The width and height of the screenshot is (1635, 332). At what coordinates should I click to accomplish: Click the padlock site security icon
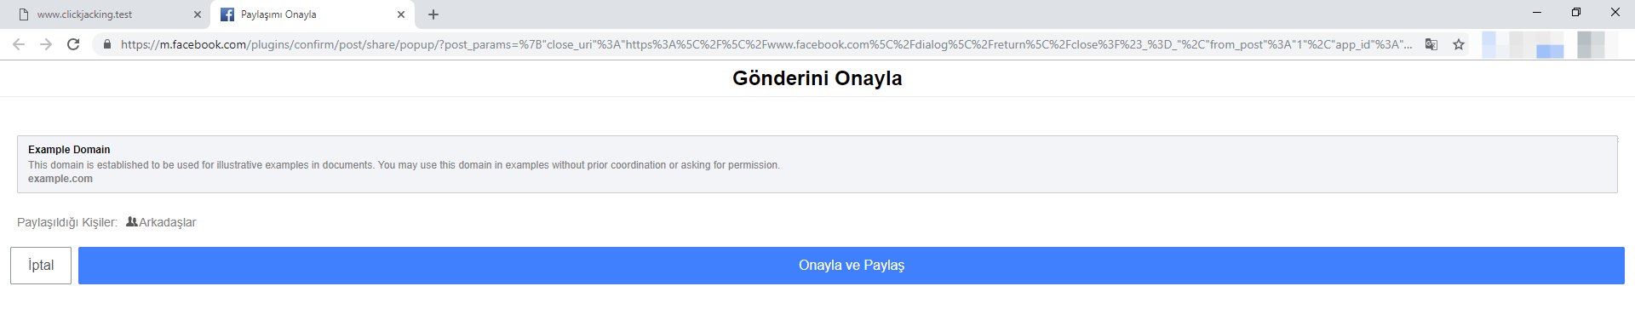click(106, 44)
